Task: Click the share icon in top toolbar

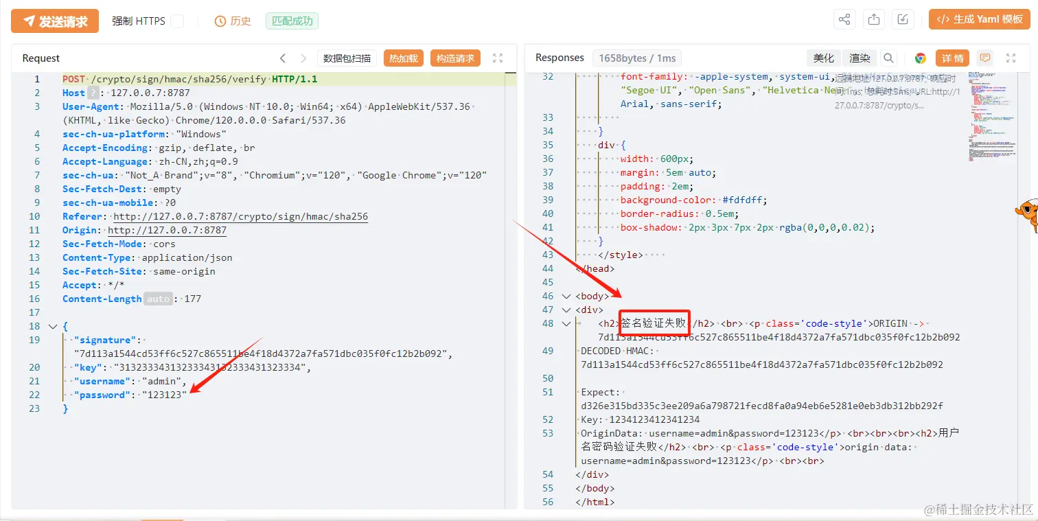Action: 844,20
